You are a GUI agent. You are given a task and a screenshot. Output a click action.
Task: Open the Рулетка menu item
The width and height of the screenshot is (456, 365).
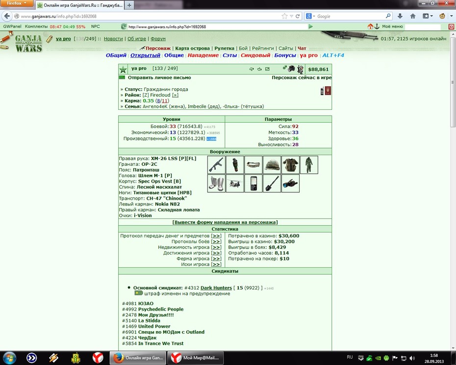click(224, 48)
